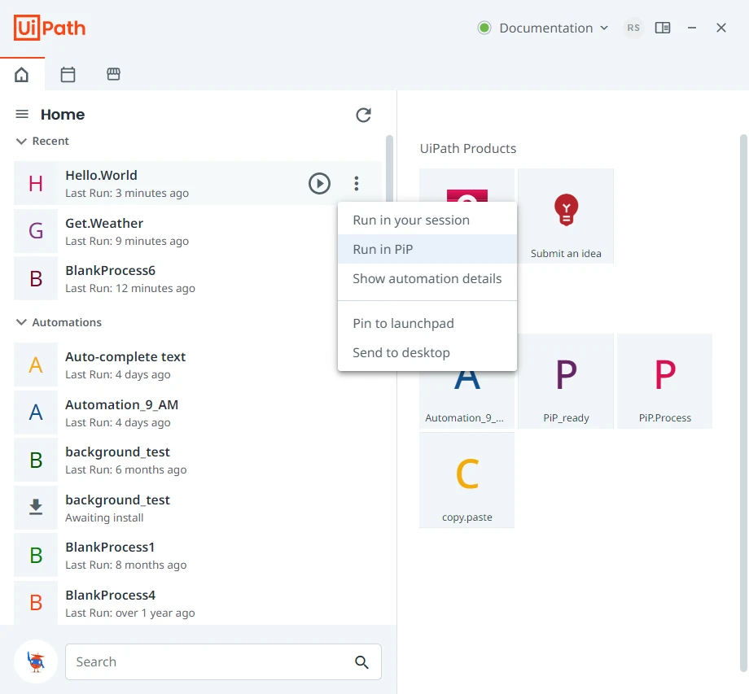Open the copy.paste launchpad tile
The width and height of the screenshot is (749, 694).
pyautogui.click(x=467, y=480)
